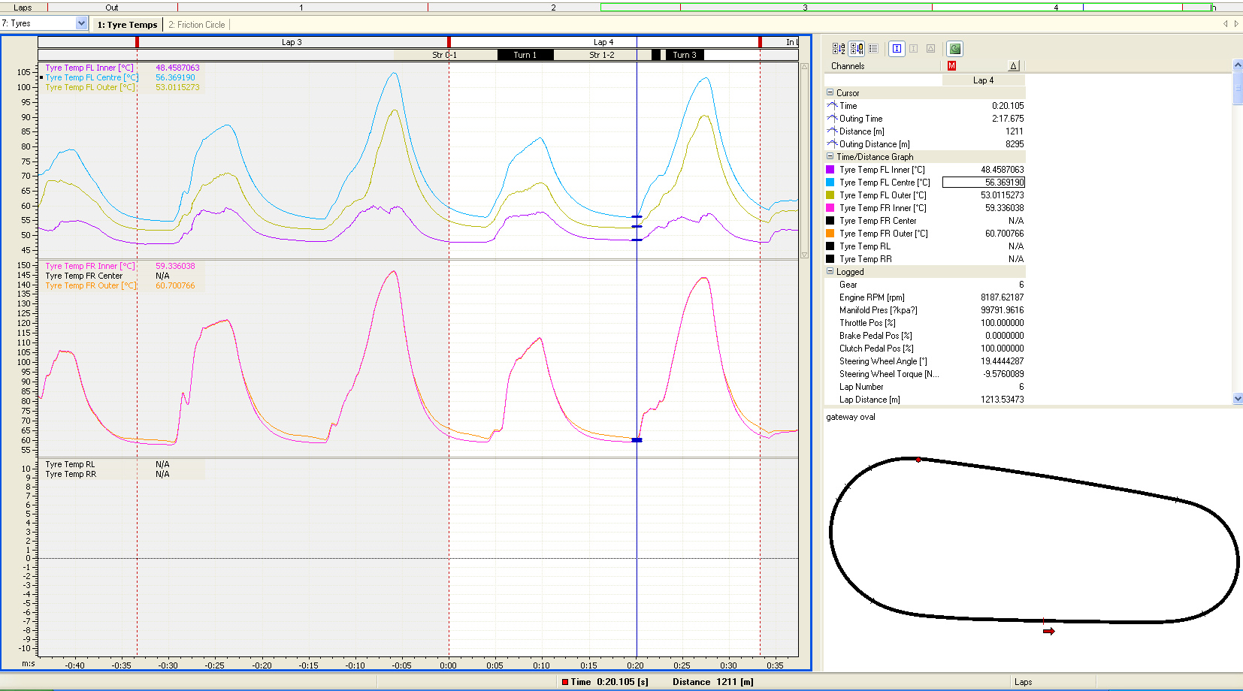Viewport: 1243px width, 691px height.
Task: Click the Turn 1 track section label
Action: point(525,55)
